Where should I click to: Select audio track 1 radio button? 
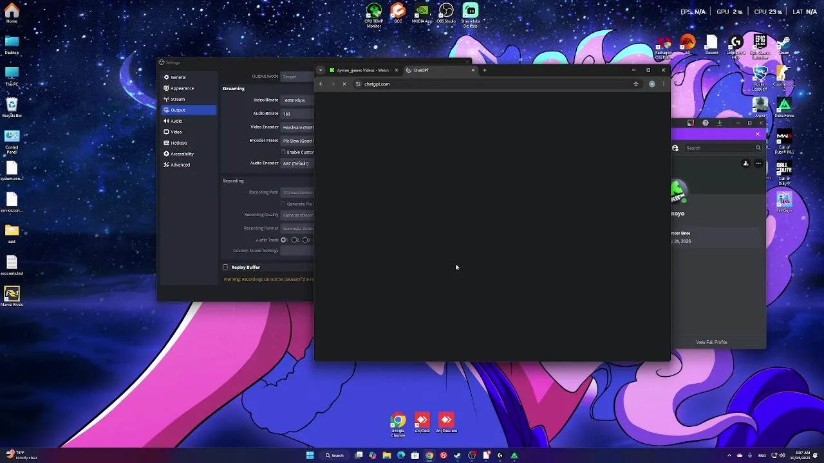coord(283,240)
